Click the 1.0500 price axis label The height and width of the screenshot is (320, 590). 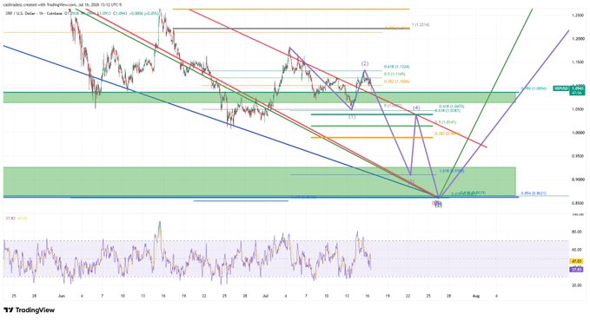click(x=578, y=109)
